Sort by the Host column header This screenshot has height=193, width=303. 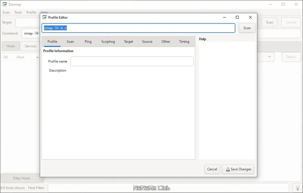[x=20, y=57]
